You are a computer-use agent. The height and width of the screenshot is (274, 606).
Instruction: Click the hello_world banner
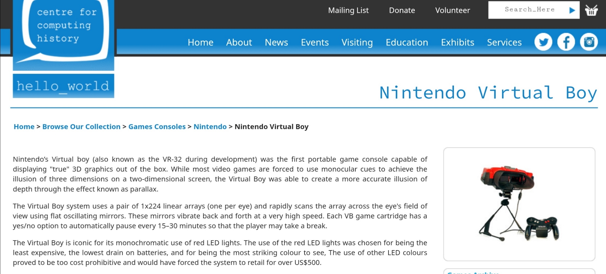(x=63, y=86)
